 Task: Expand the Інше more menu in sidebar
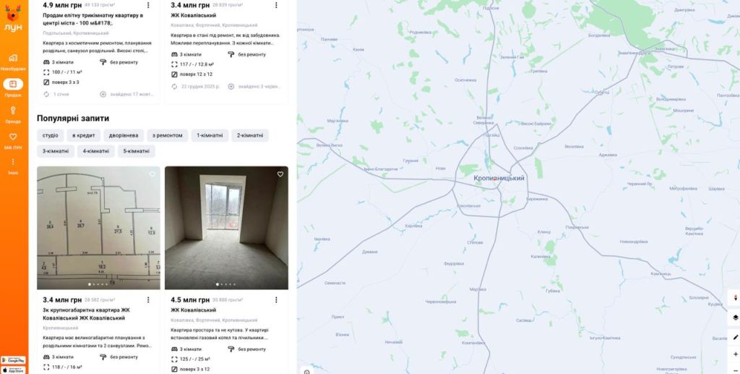tap(13, 166)
